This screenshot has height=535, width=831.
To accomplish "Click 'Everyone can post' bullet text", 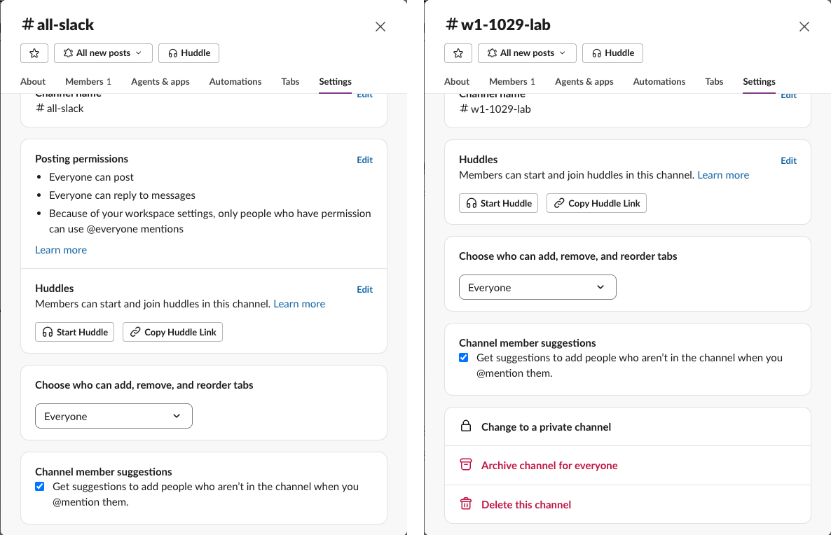I will pos(91,177).
